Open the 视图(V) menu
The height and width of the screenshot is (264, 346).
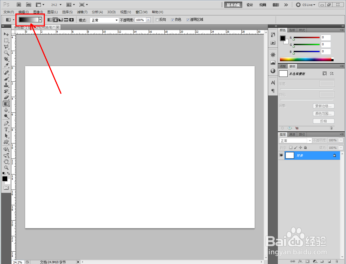pyautogui.click(x=125, y=12)
